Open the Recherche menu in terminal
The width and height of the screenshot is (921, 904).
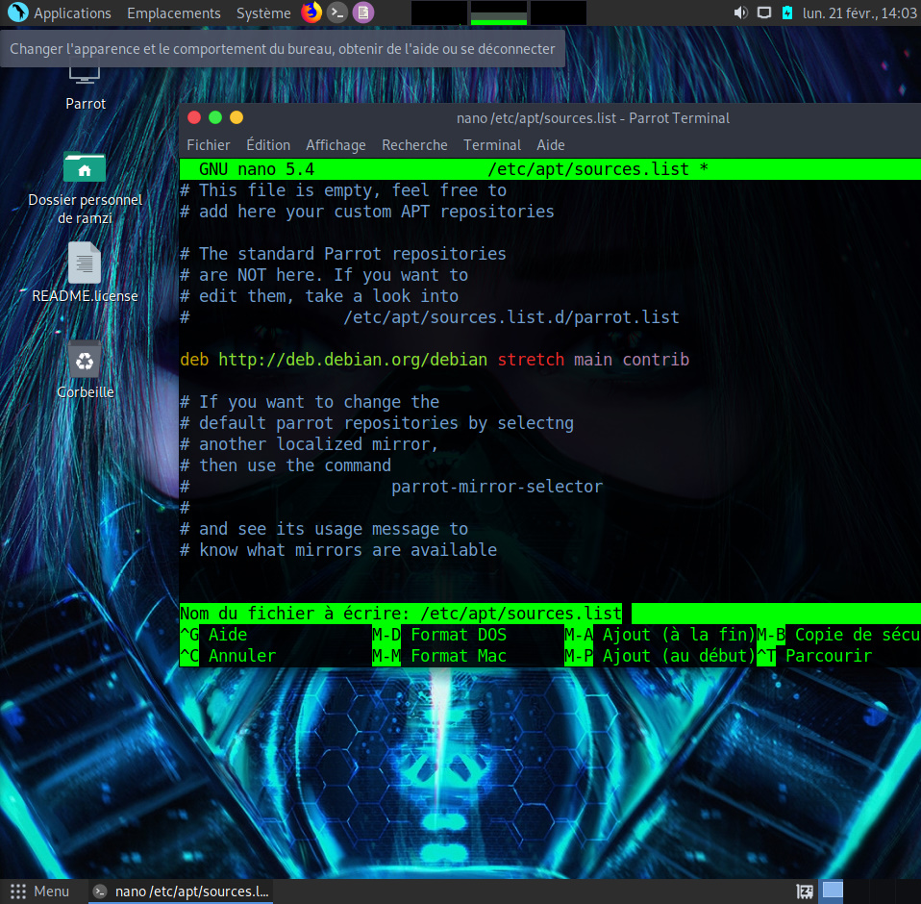point(414,145)
